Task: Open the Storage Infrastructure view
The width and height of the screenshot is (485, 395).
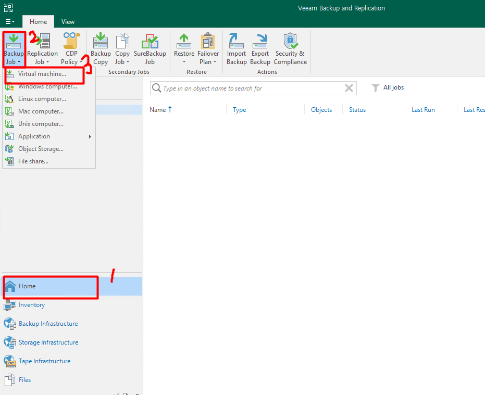Action: pyautogui.click(x=72, y=342)
